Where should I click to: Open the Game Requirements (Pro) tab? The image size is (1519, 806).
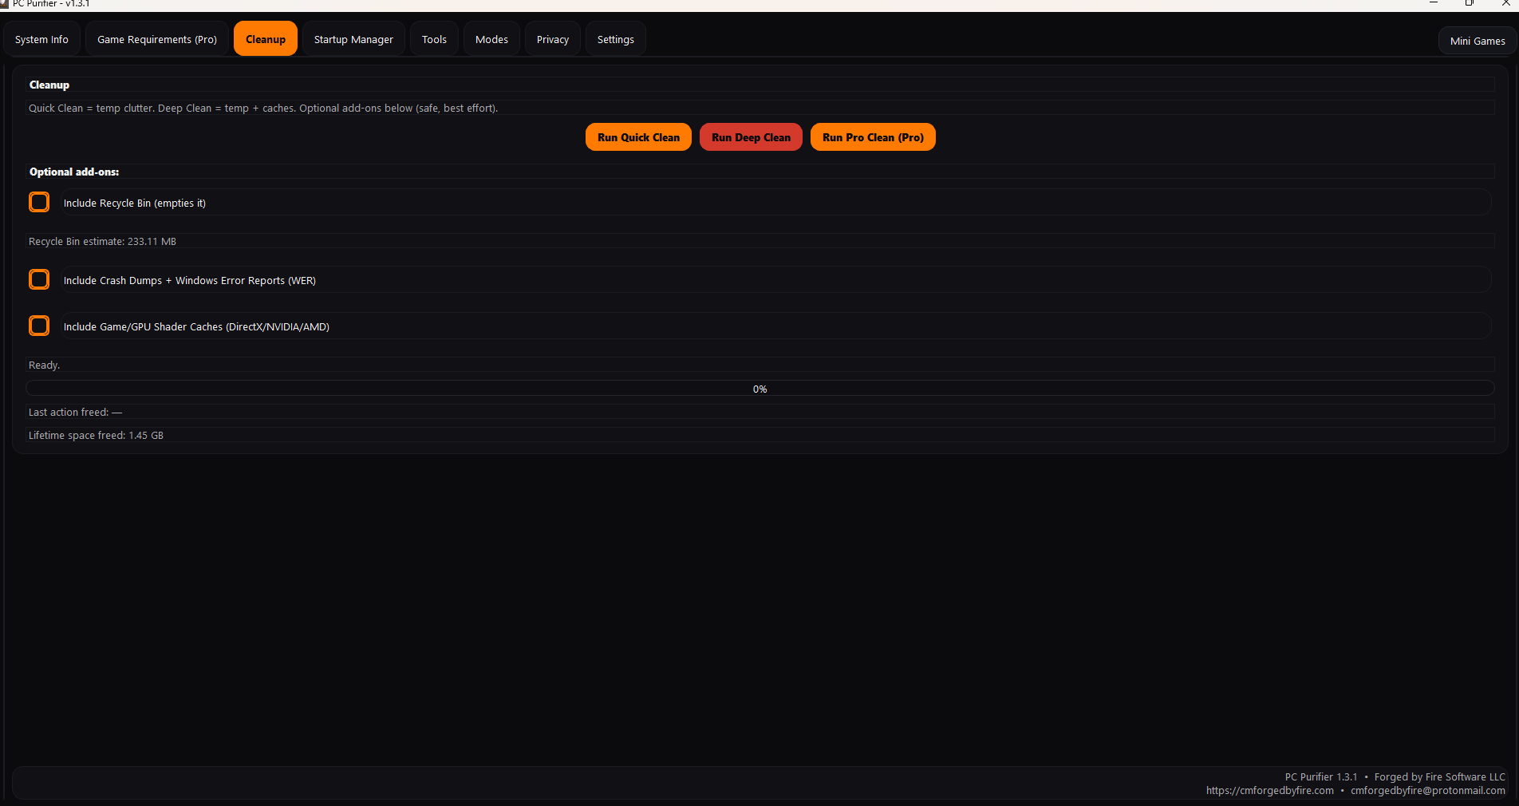pos(156,38)
